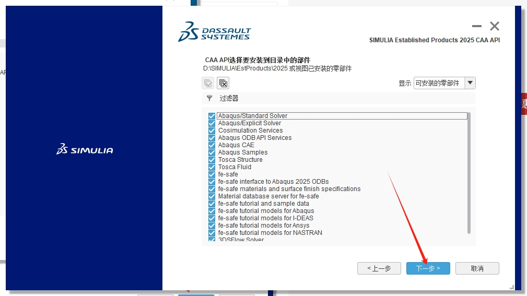Click the 下一步 next button
The width and height of the screenshot is (527, 296).
click(428, 268)
